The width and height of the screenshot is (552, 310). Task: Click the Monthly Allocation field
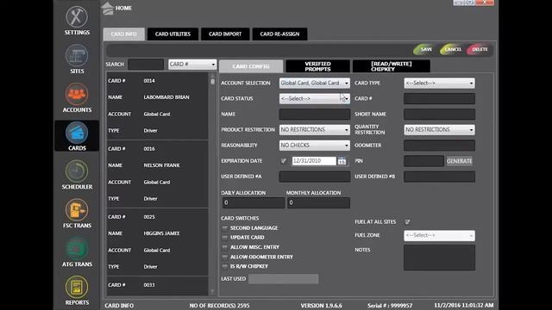[x=318, y=203]
